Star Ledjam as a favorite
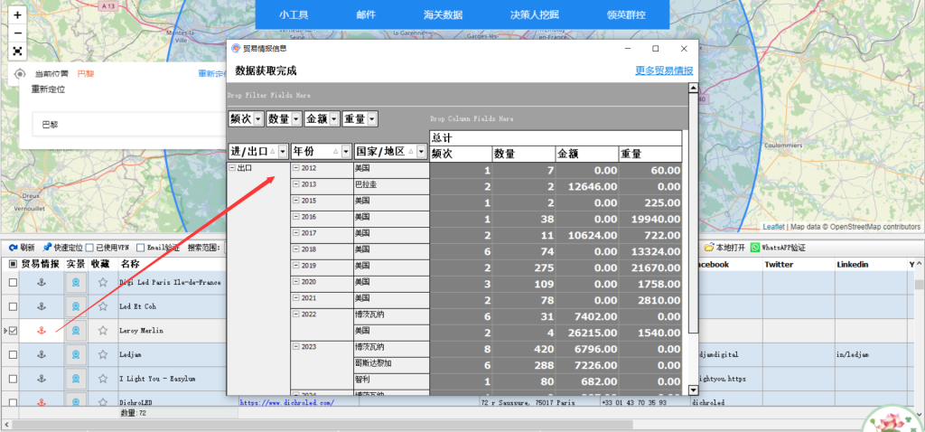Image resolution: width=925 pixels, height=432 pixels. 102,355
